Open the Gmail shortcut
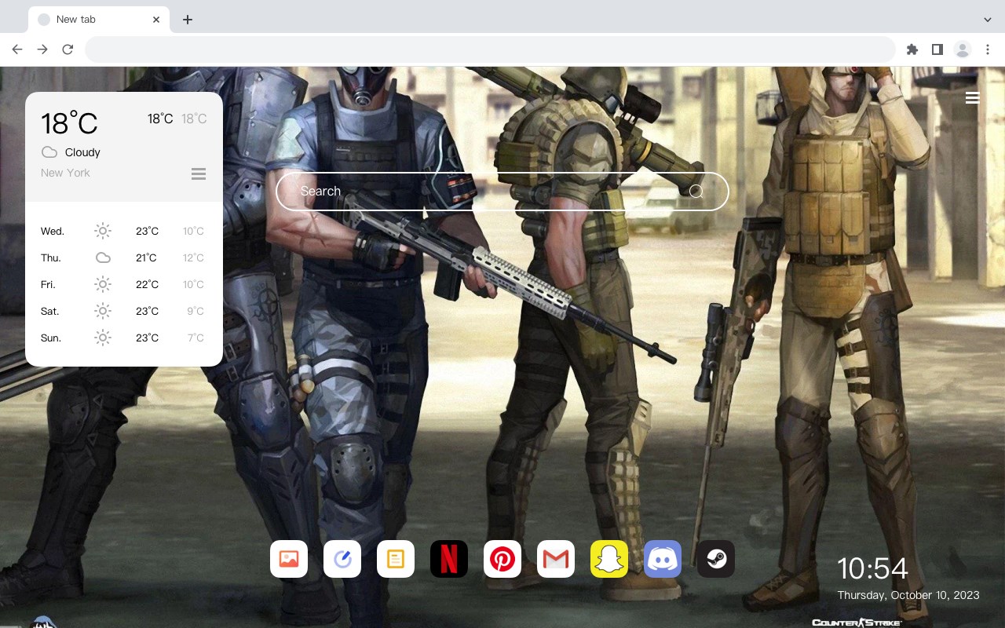Viewport: 1005px width, 628px height. point(556,559)
